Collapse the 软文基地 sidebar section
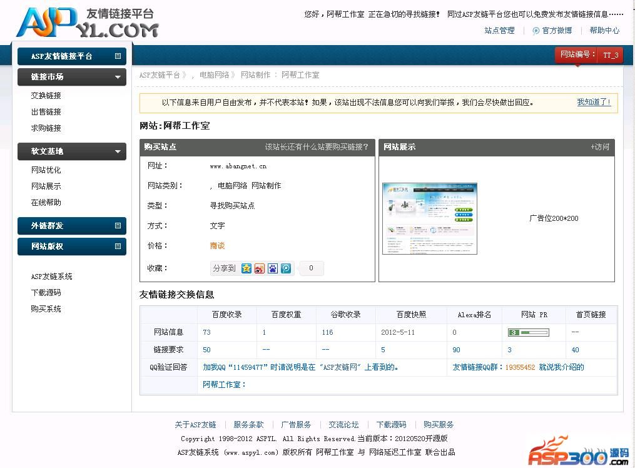Image resolution: width=635 pixels, height=468 pixels. tap(118, 151)
